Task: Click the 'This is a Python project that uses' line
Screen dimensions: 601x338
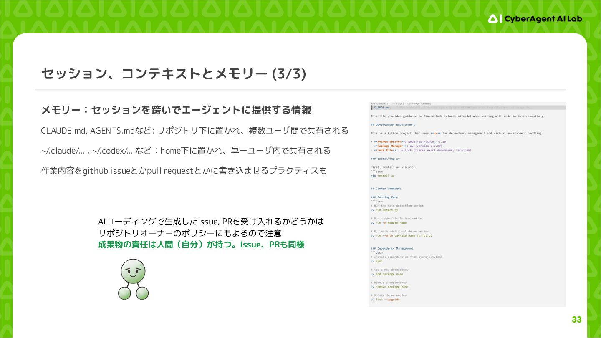Action: (x=457, y=133)
